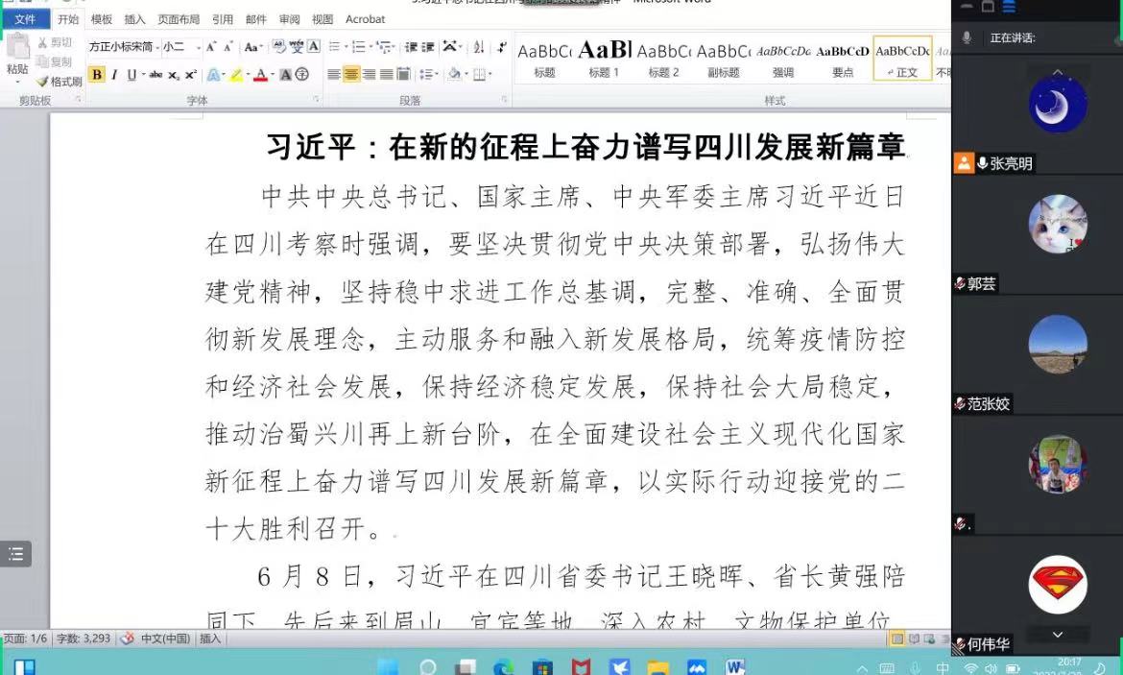
Task: Open the font name dropdown 方正小标宋简
Action: coord(122,46)
